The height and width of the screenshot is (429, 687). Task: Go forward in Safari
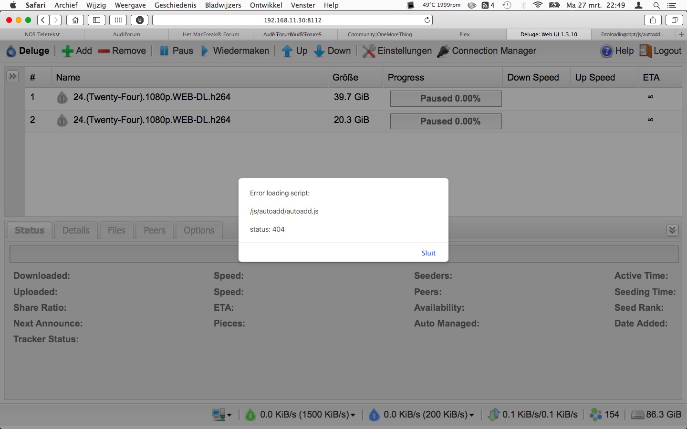[56, 20]
